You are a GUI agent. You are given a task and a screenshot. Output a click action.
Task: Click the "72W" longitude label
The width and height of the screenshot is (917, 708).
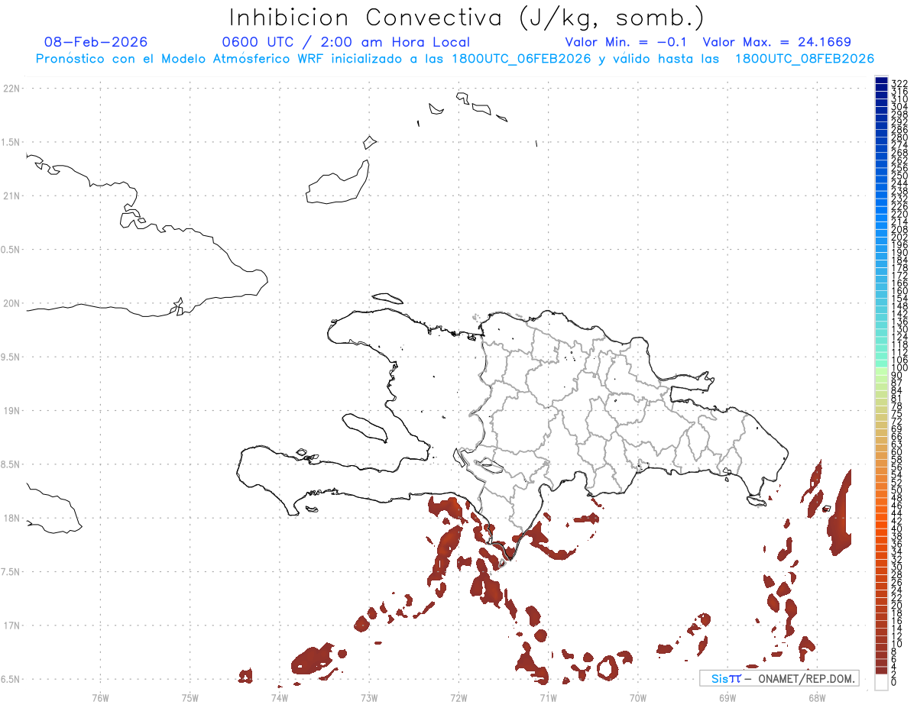[x=458, y=697]
